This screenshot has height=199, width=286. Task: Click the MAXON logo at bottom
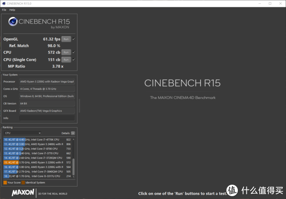click(23, 193)
